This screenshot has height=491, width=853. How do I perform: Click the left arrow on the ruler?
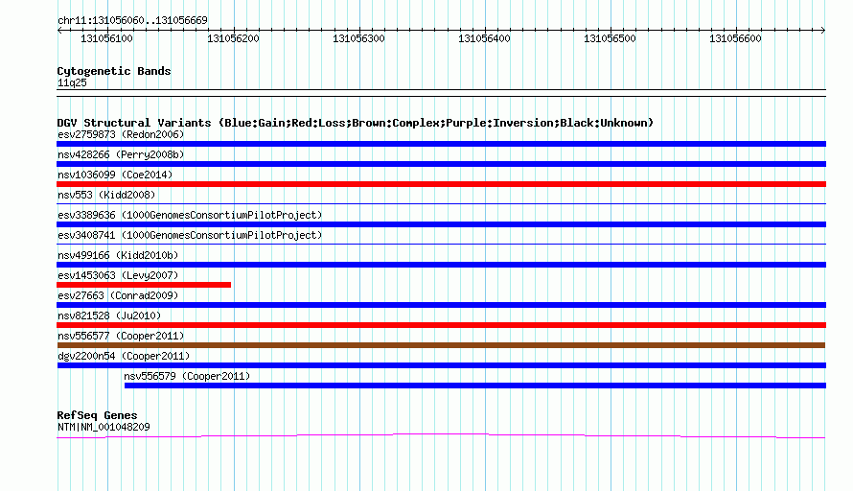point(59,31)
